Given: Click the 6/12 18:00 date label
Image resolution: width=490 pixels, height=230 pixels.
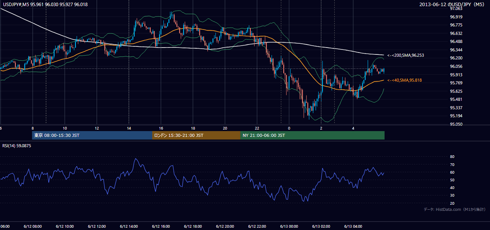Looking at the screenshot, I should [x=193, y=226].
